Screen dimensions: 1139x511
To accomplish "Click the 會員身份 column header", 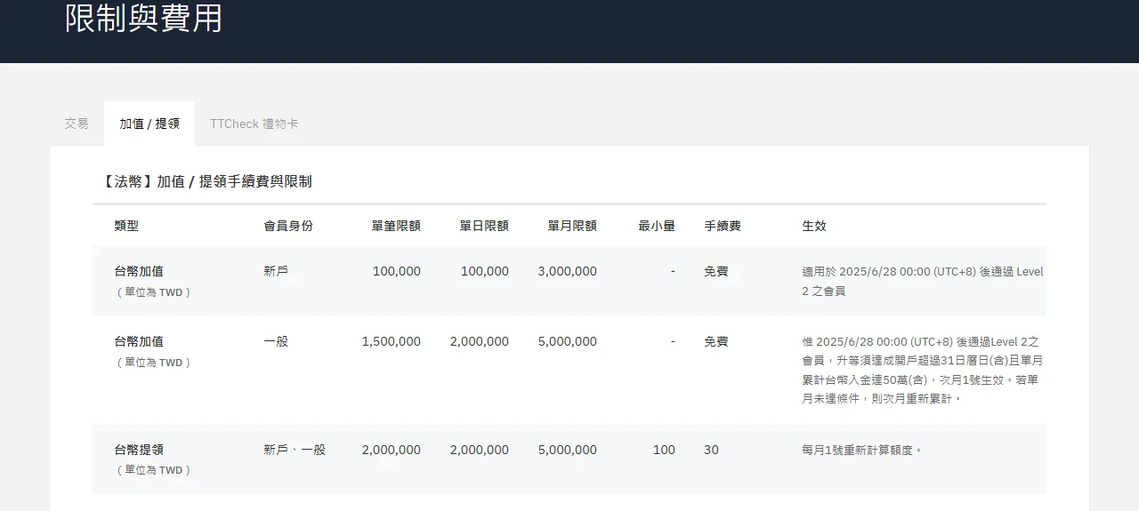I will [288, 226].
